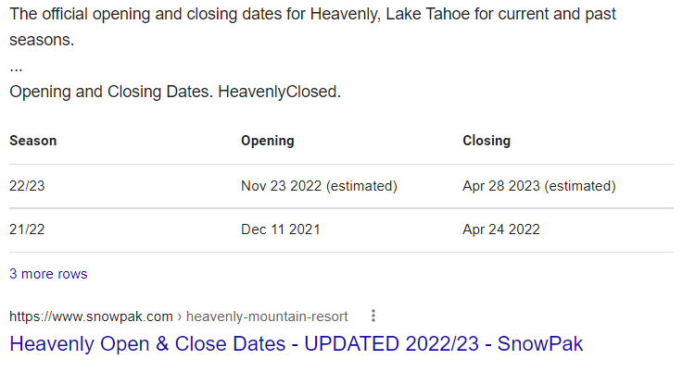Select the Season column header
The image size is (695, 372).
click(x=33, y=141)
